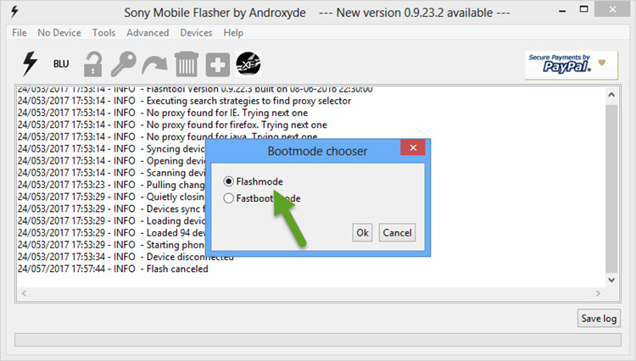Click the log's vertical scrollbar down arrow
The width and height of the screenshot is (636, 361).
pos(611,280)
